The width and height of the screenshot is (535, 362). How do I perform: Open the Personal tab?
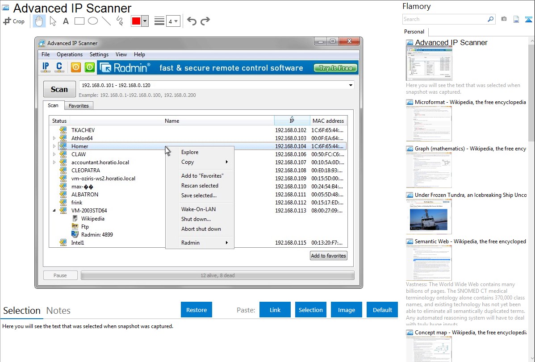click(x=414, y=32)
